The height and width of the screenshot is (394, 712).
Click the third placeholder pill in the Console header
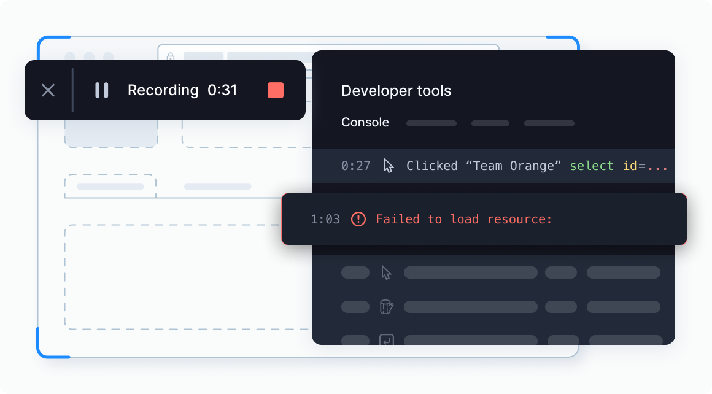[549, 123]
